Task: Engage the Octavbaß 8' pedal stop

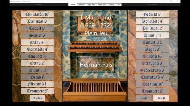Action: [x=152, y=63]
